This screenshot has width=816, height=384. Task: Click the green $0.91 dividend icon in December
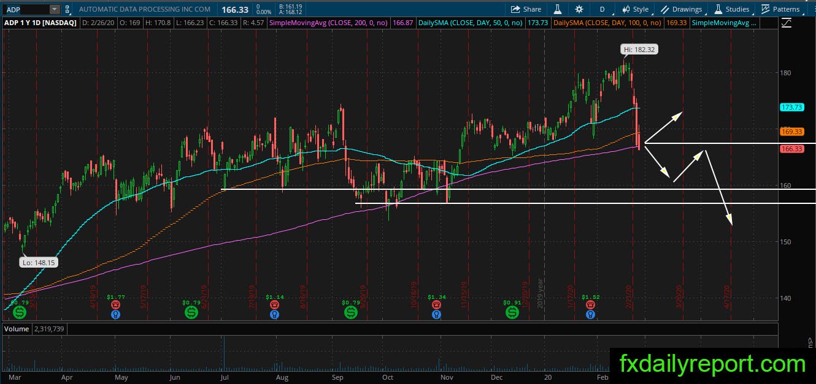pos(512,312)
